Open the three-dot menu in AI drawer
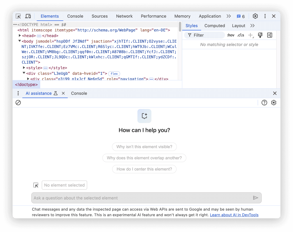The height and width of the screenshot is (232, 293). (18, 93)
